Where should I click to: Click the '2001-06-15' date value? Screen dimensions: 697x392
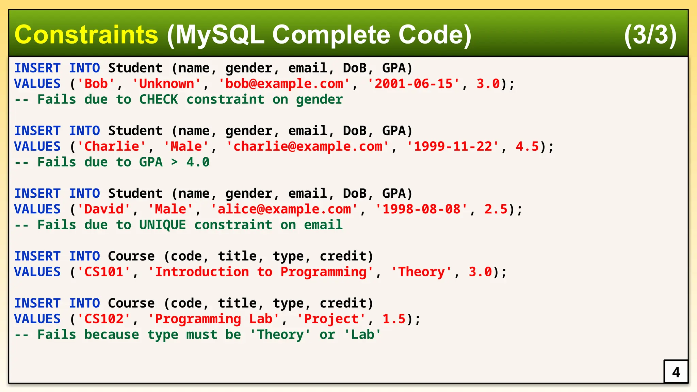pyautogui.click(x=414, y=84)
